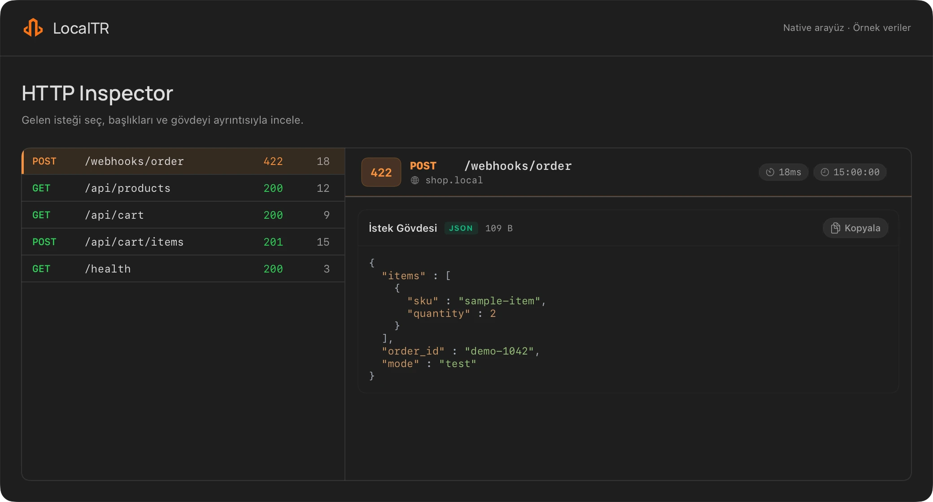
Task: Click the clipboard icon in Kopyala button
Action: [x=835, y=228]
